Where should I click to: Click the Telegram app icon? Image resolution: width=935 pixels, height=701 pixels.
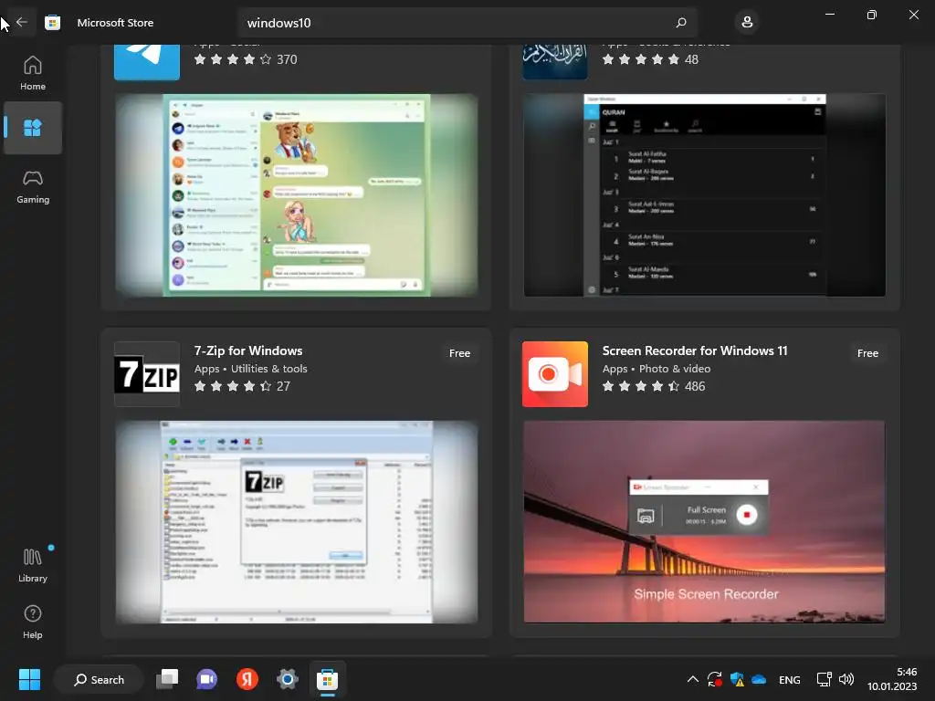147,62
